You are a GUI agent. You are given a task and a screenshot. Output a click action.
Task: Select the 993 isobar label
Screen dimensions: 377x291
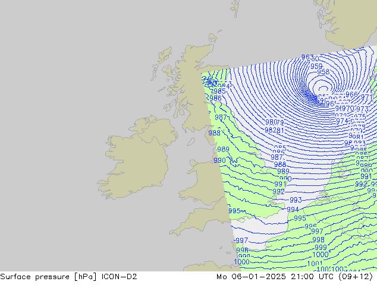(x=296, y=200)
